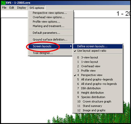Image resolution: width=131 pixels, height=124 pixels.
Task: Open the Display menu
Action: pos(21,8)
